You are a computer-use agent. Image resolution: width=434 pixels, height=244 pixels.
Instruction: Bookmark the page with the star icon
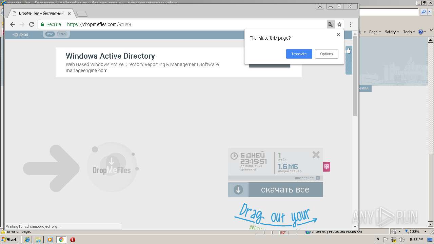click(x=339, y=24)
